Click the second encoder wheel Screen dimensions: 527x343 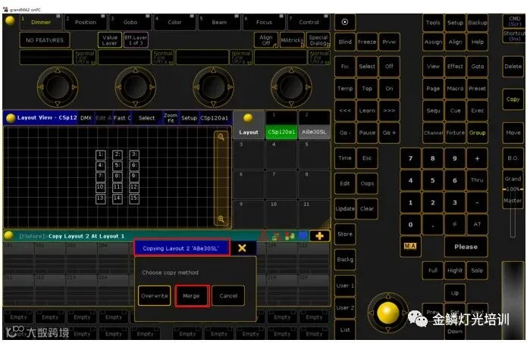point(136,86)
